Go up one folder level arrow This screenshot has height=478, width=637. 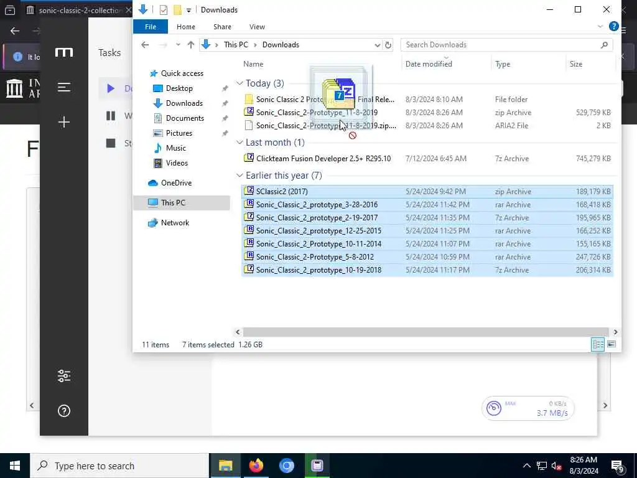point(190,45)
